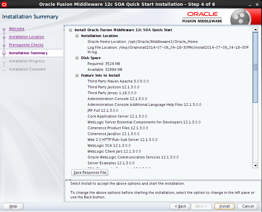Click the Installation Complete step bullet
Viewport: 262px width, 212px height.
click(x=4, y=69)
